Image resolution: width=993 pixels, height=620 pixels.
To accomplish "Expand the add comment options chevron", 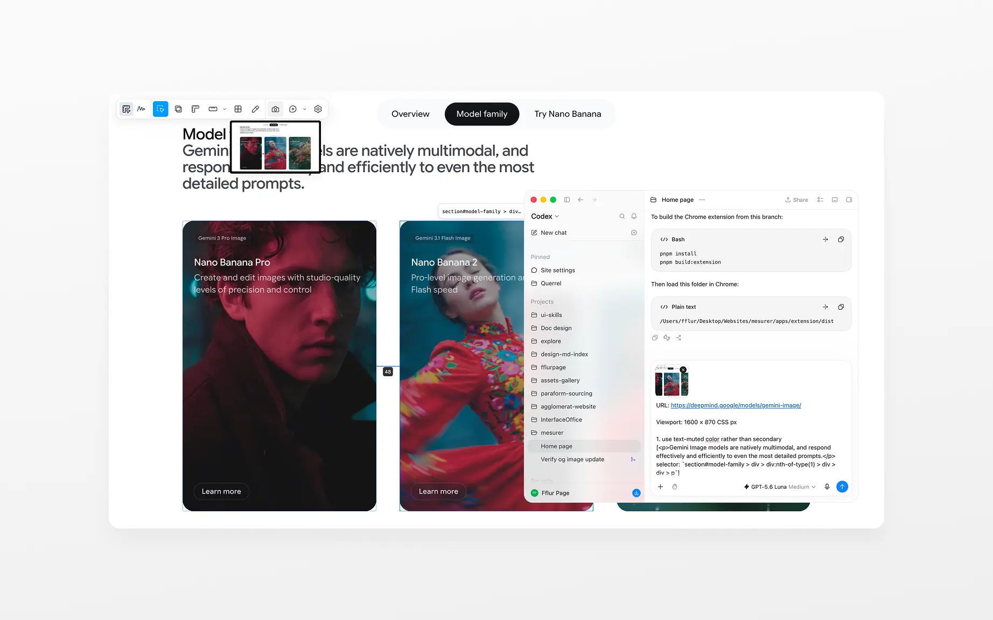I will [x=305, y=109].
